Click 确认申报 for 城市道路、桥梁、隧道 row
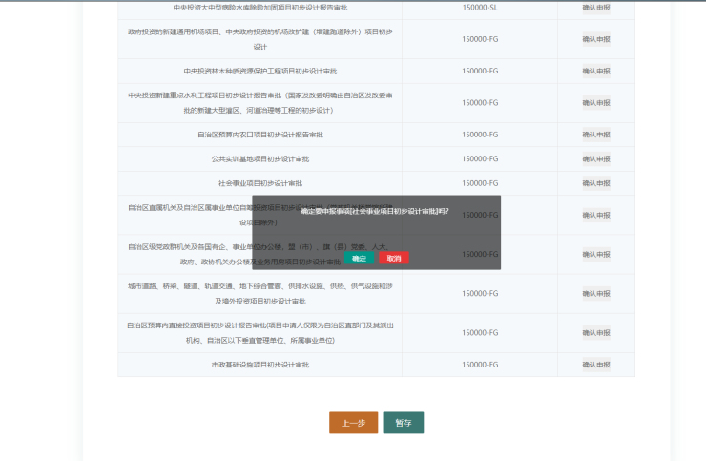The width and height of the screenshot is (706, 461). coord(596,293)
